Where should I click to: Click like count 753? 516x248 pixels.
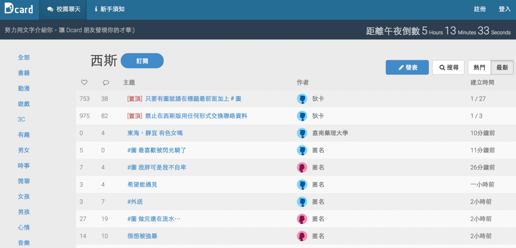(85, 99)
